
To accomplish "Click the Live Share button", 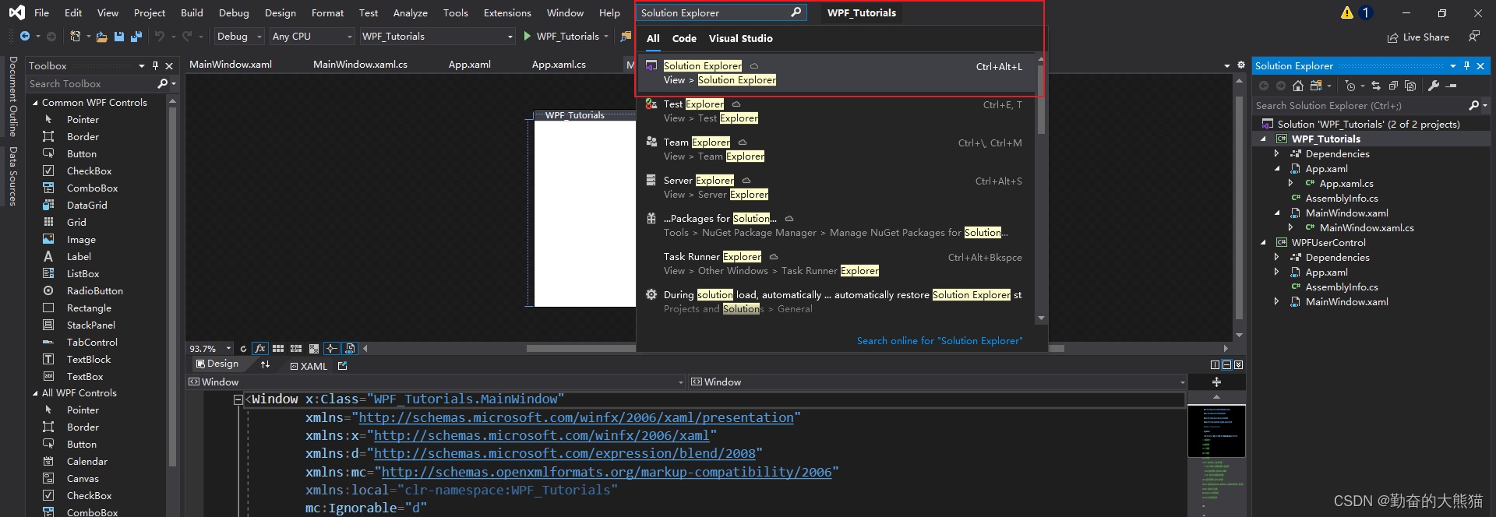I will pyautogui.click(x=1418, y=37).
